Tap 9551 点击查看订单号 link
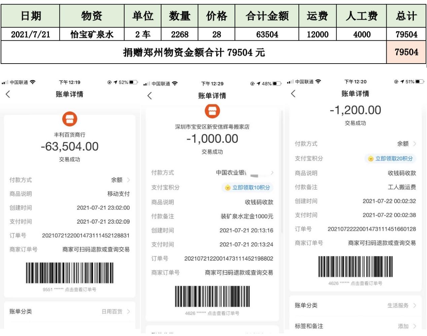Screen dimensions: 427x336 coord(69,290)
